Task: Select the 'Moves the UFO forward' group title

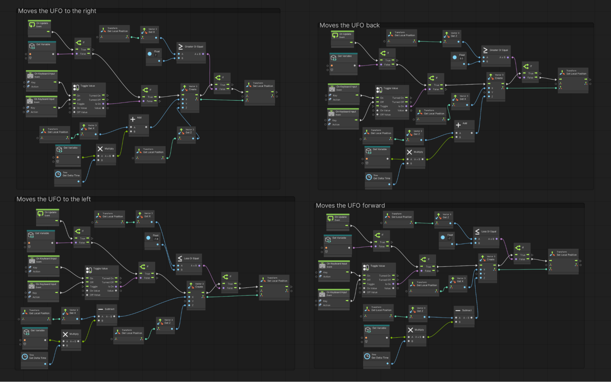Action: click(350, 205)
